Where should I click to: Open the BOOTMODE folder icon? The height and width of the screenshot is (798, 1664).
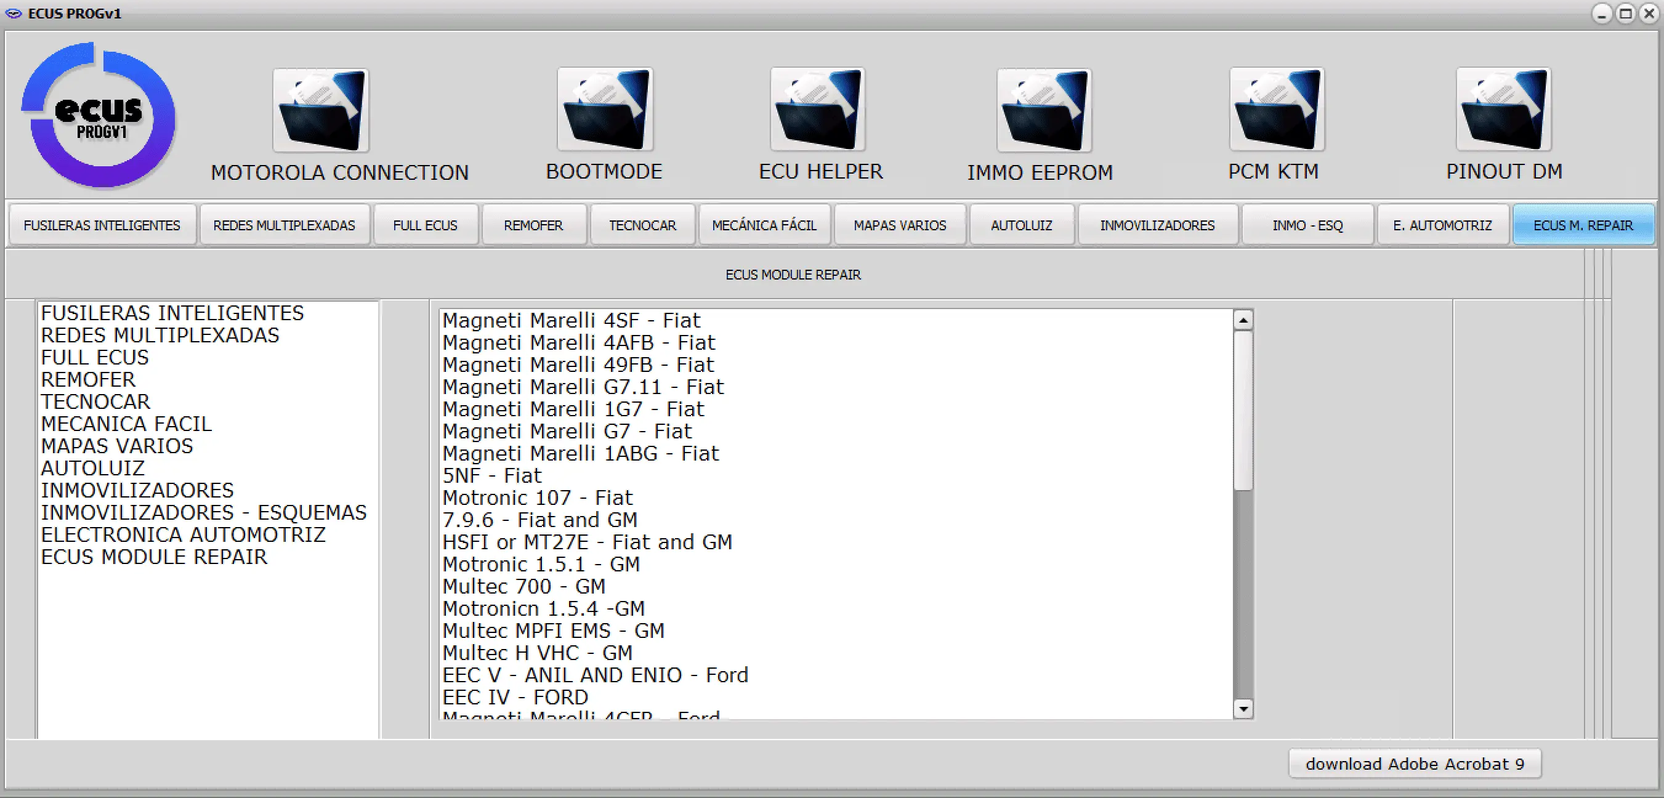[605, 109]
